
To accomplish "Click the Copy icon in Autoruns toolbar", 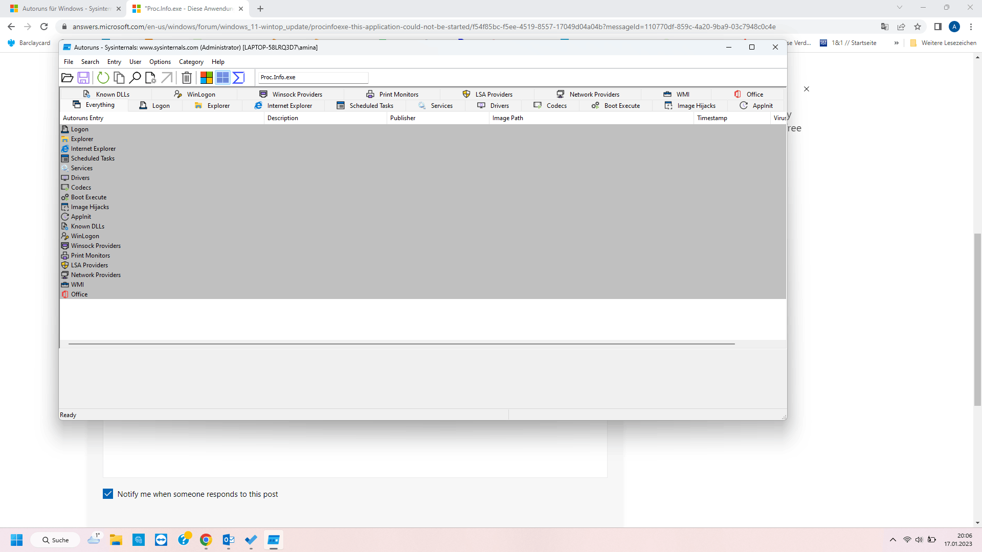I will 119,78.
